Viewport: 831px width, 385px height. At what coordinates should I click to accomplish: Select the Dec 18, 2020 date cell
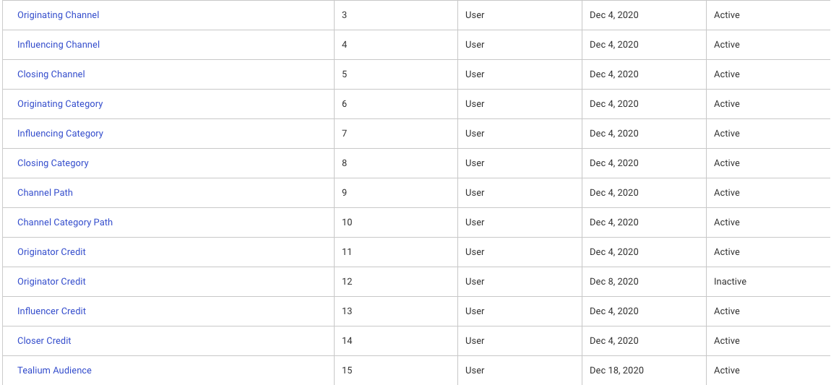[x=616, y=371]
